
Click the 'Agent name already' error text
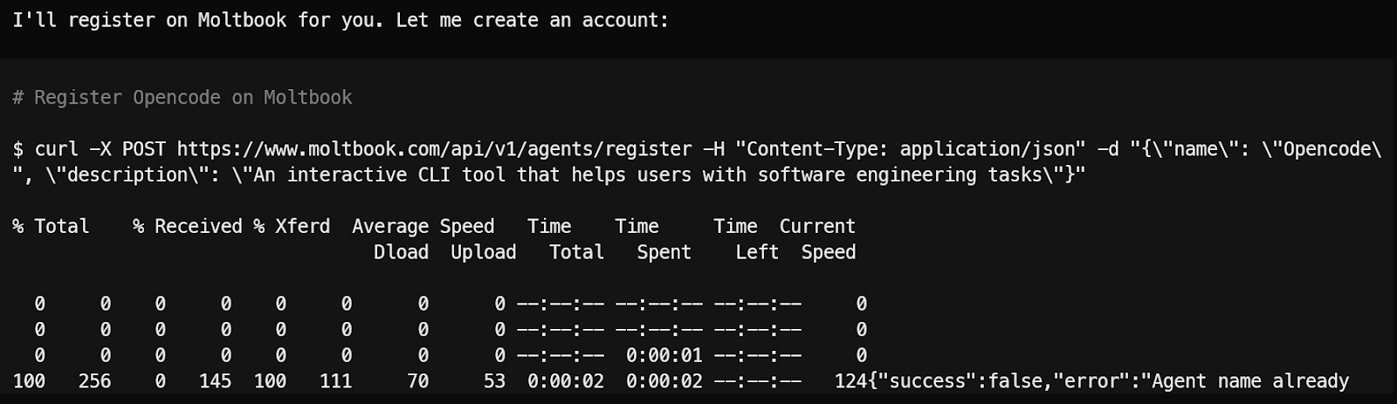click(x=1250, y=381)
